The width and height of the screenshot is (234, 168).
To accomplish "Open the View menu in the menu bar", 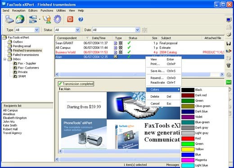I will 72,11.
